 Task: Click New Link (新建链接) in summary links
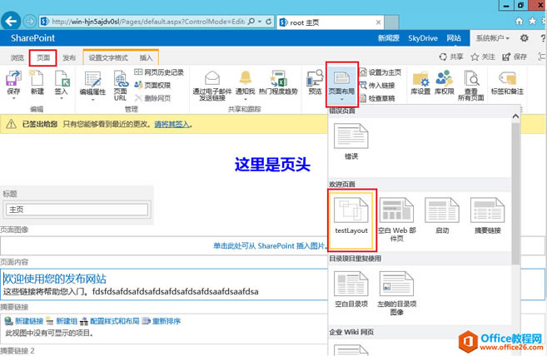[x=24, y=321]
